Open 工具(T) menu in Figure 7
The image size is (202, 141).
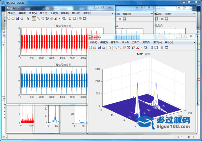[136, 42]
